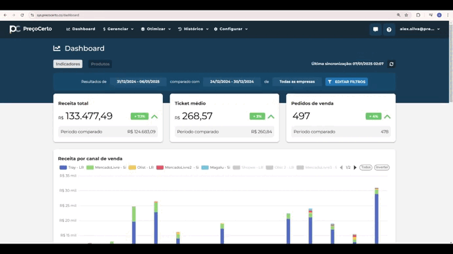Open the browser profile avatar
Screen dimensions: 453x254
pyautogui.click(x=439, y=15)
